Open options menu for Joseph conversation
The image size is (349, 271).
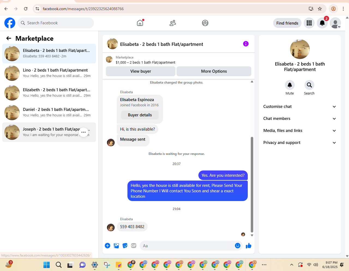click(x=83, y=132)
